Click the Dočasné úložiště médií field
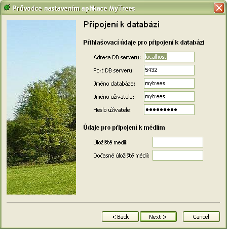 178,155
